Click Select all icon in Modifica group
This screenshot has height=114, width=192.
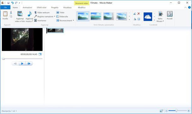coord(138,19)
